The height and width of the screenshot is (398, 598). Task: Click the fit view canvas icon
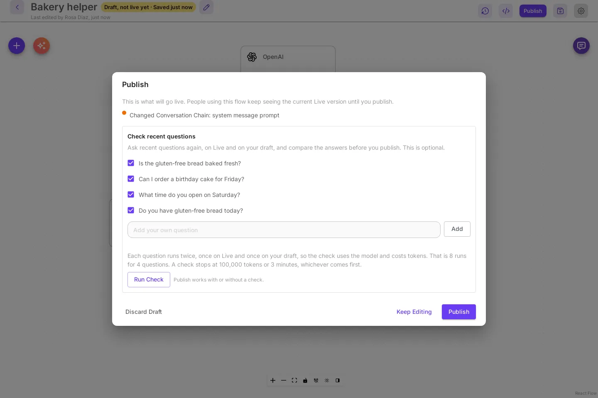click(294, 380)
